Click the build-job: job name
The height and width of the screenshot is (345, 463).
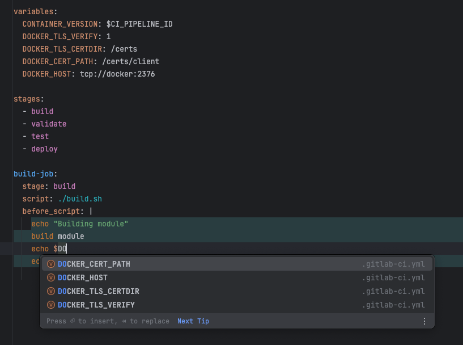pos(36,174)
